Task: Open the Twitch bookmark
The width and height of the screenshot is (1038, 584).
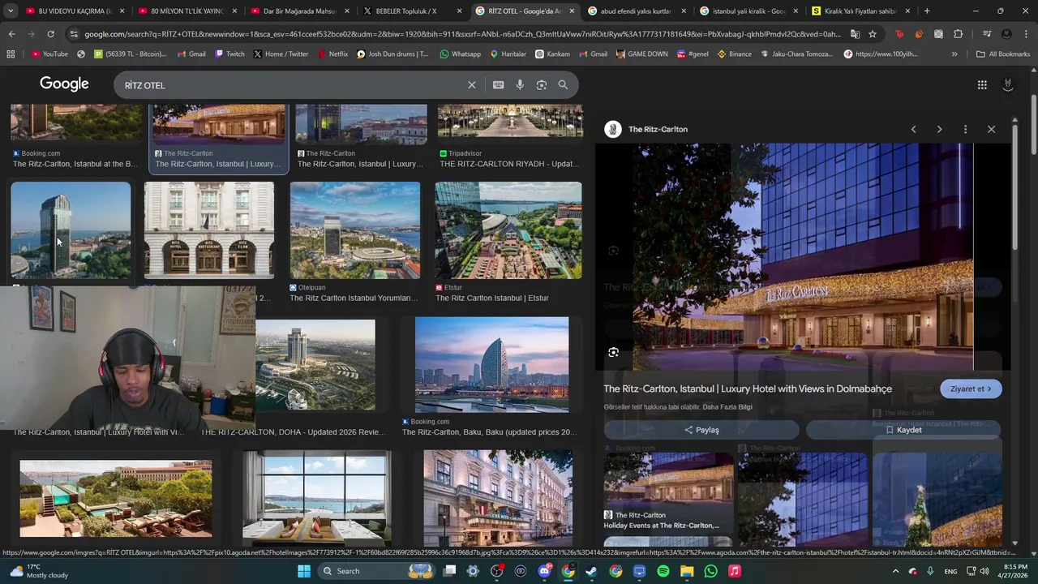Action: coord(229,54)
